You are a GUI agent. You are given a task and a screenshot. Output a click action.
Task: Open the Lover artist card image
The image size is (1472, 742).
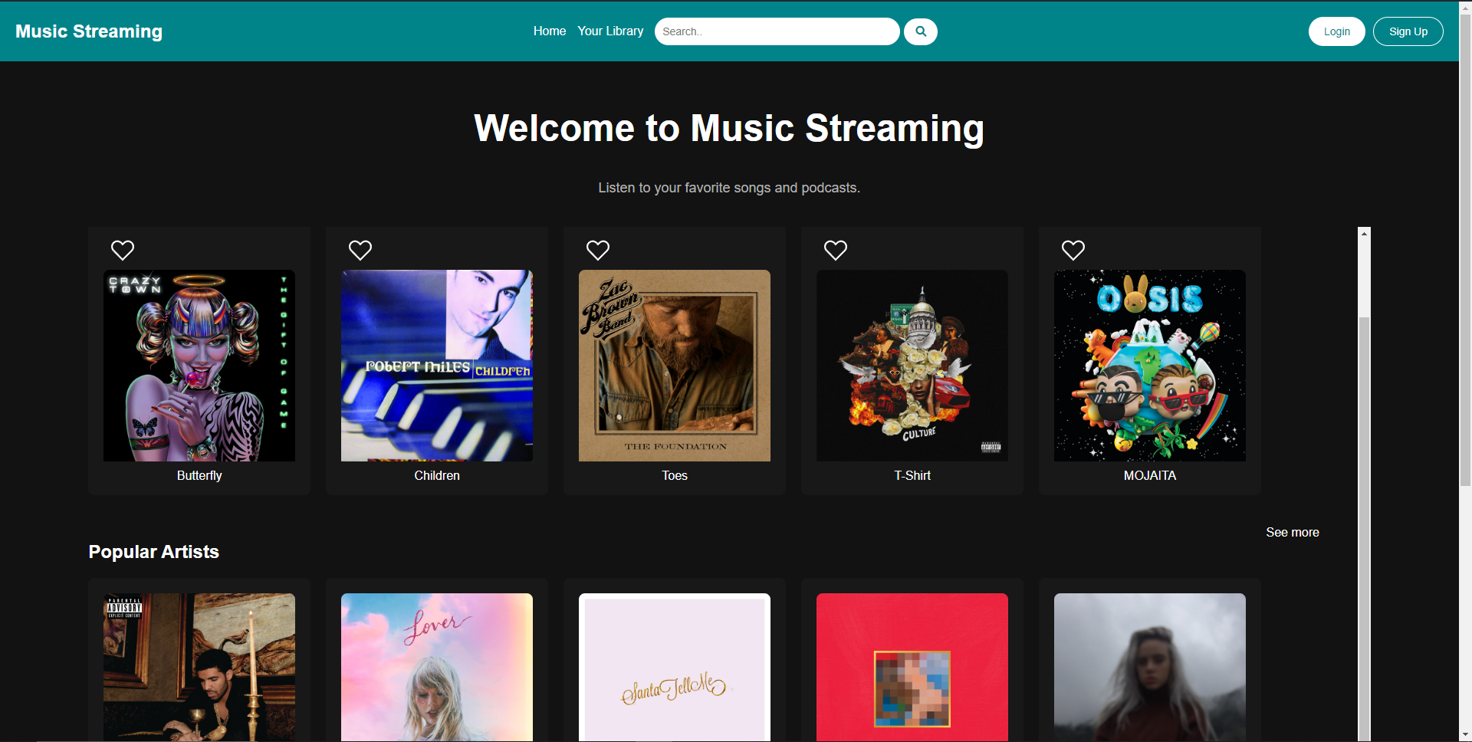pos(437,667)
